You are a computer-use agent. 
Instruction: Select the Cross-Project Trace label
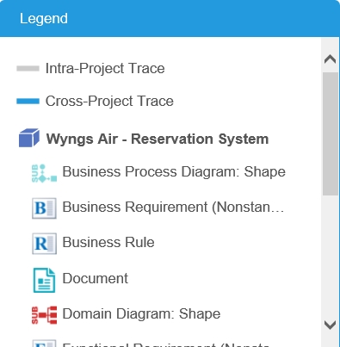109,101
